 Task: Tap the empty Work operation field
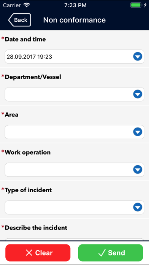point(74,170)
